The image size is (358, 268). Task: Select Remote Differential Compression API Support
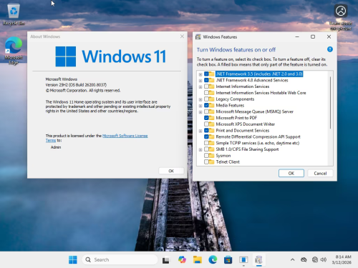click(x=258, y=137)
